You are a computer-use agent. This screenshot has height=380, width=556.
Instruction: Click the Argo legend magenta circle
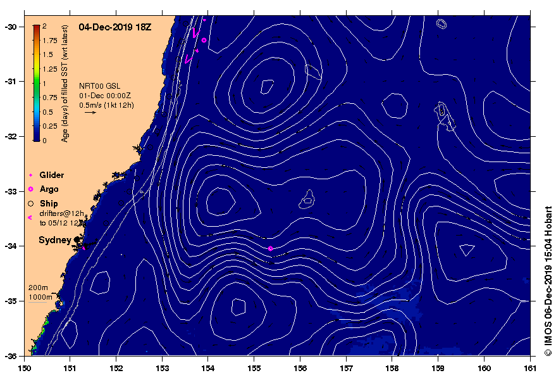tap(31, 189)
